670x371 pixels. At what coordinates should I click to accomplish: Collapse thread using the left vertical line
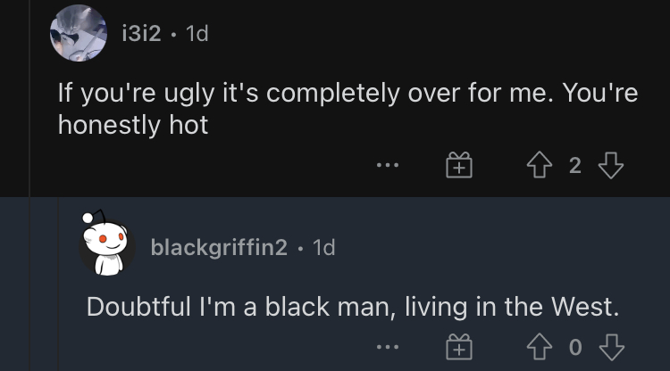tap(29, 185)
